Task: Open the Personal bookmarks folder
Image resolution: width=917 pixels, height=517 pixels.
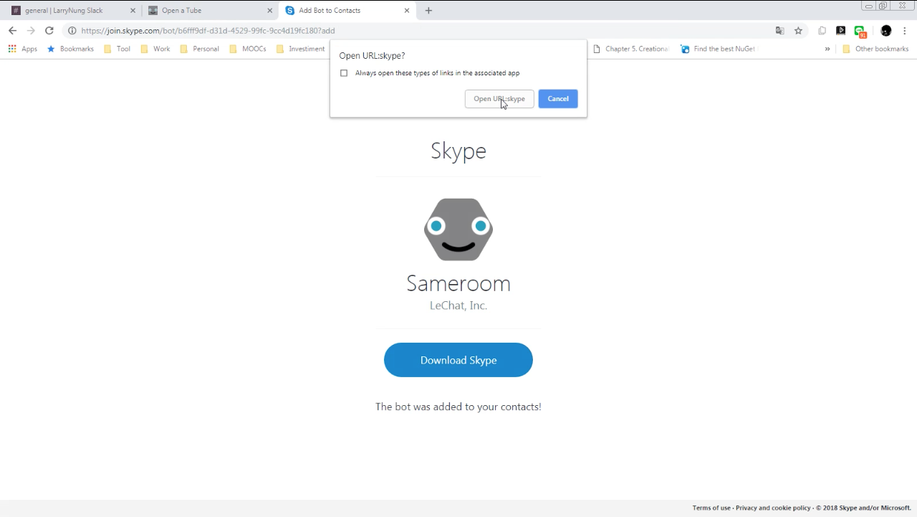Action: [x=199, y=49]
